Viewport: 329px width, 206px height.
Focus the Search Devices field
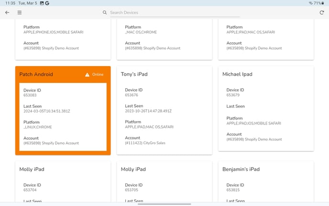click(175, 12)
